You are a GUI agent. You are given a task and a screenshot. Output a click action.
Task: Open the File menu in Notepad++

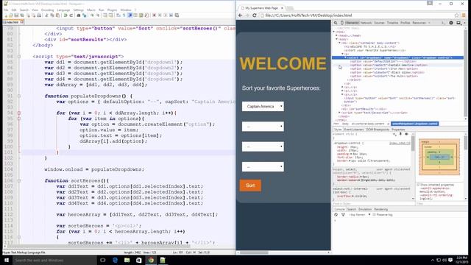[6, 10]
